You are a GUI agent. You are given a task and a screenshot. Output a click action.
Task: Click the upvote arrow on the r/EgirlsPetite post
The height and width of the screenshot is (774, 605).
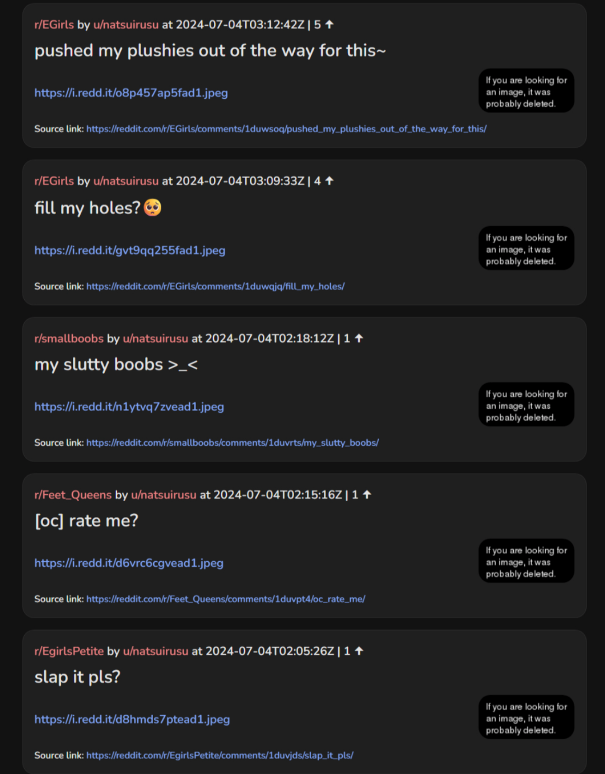coord(359,650)
